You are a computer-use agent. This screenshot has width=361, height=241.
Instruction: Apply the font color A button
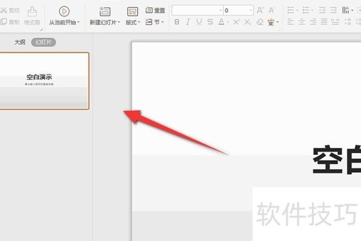221,22
